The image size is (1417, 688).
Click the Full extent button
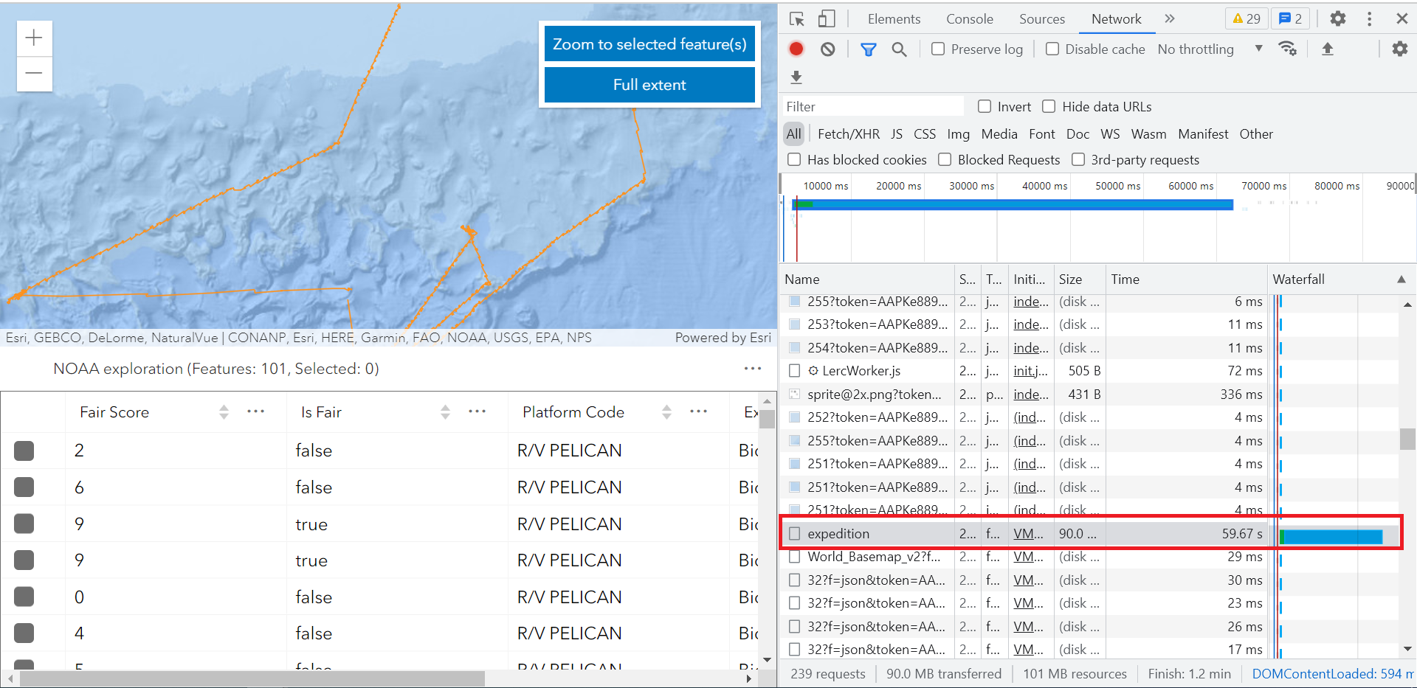tap(649, 85)
